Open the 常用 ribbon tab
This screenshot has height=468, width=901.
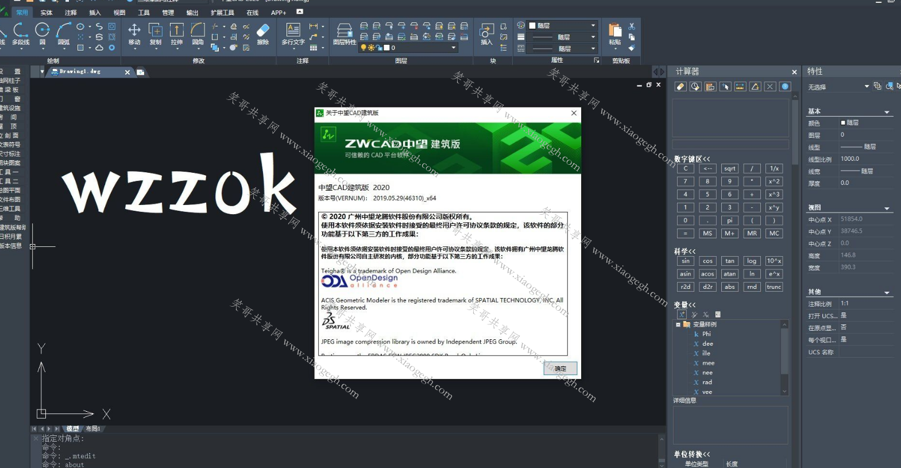coord(22,12)
